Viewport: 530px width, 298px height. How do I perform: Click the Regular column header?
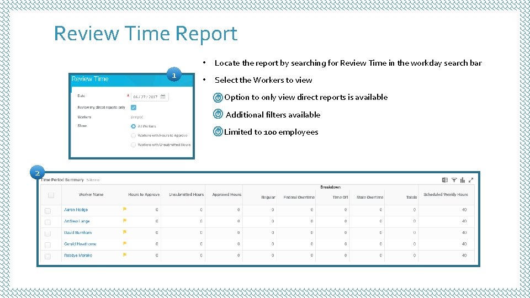click(268, 198)
